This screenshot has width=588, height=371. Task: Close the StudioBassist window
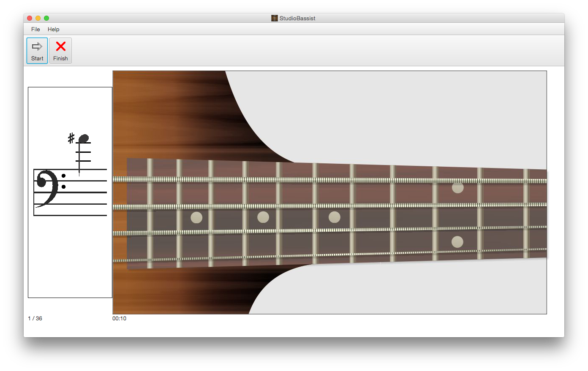30,18
